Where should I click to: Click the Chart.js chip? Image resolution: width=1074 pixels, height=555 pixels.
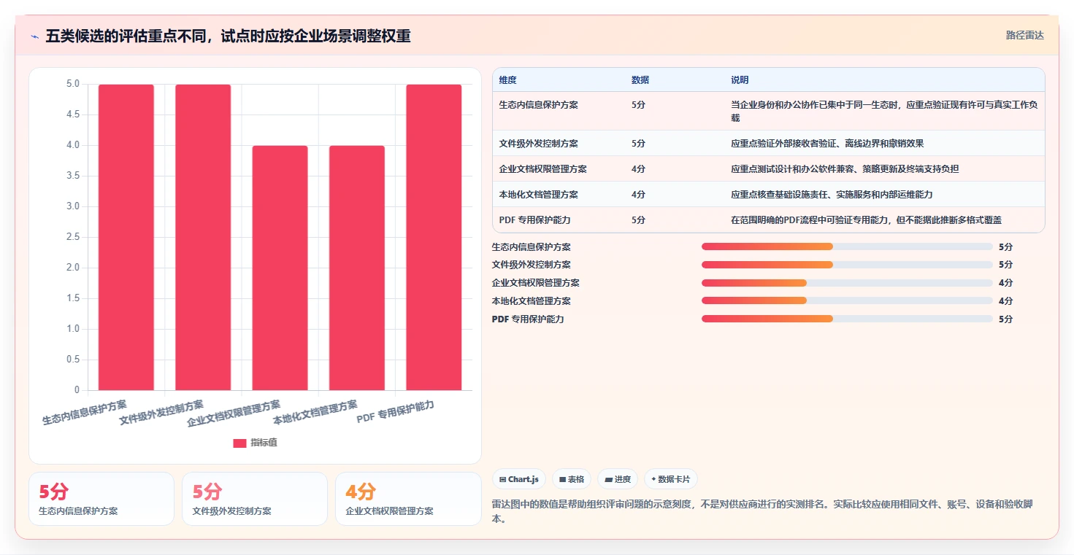coord(519,479)
